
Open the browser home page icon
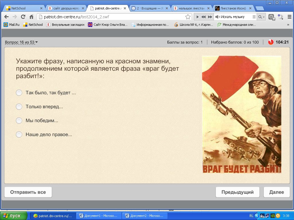click(x=32, y=17)
